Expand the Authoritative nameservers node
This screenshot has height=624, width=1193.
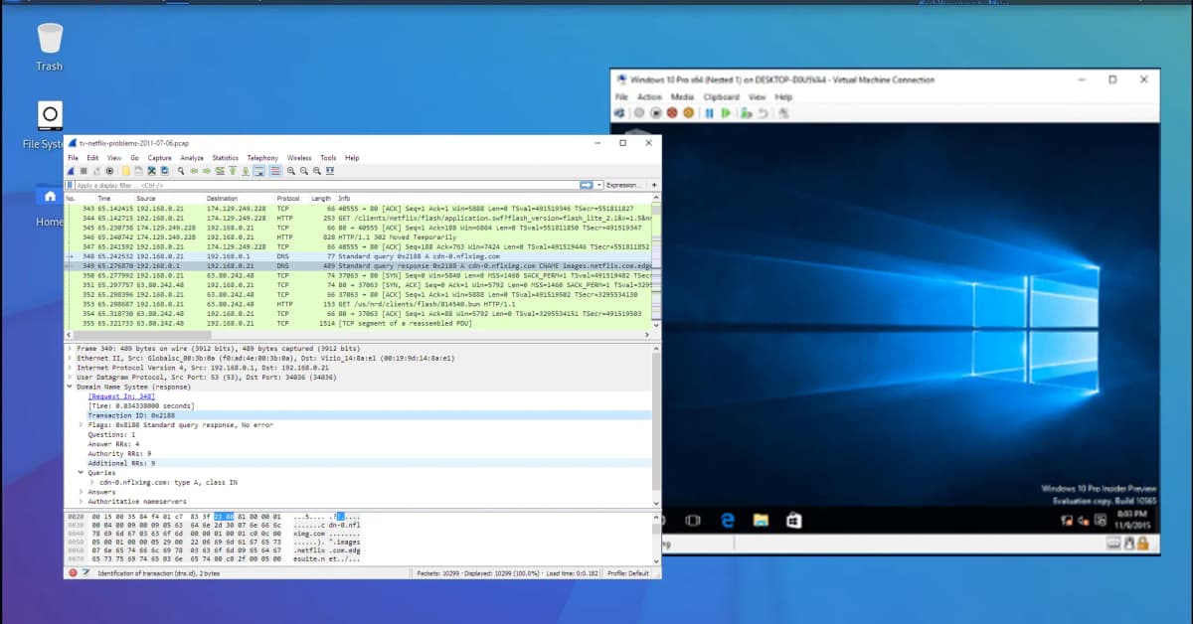pos(80,502)
